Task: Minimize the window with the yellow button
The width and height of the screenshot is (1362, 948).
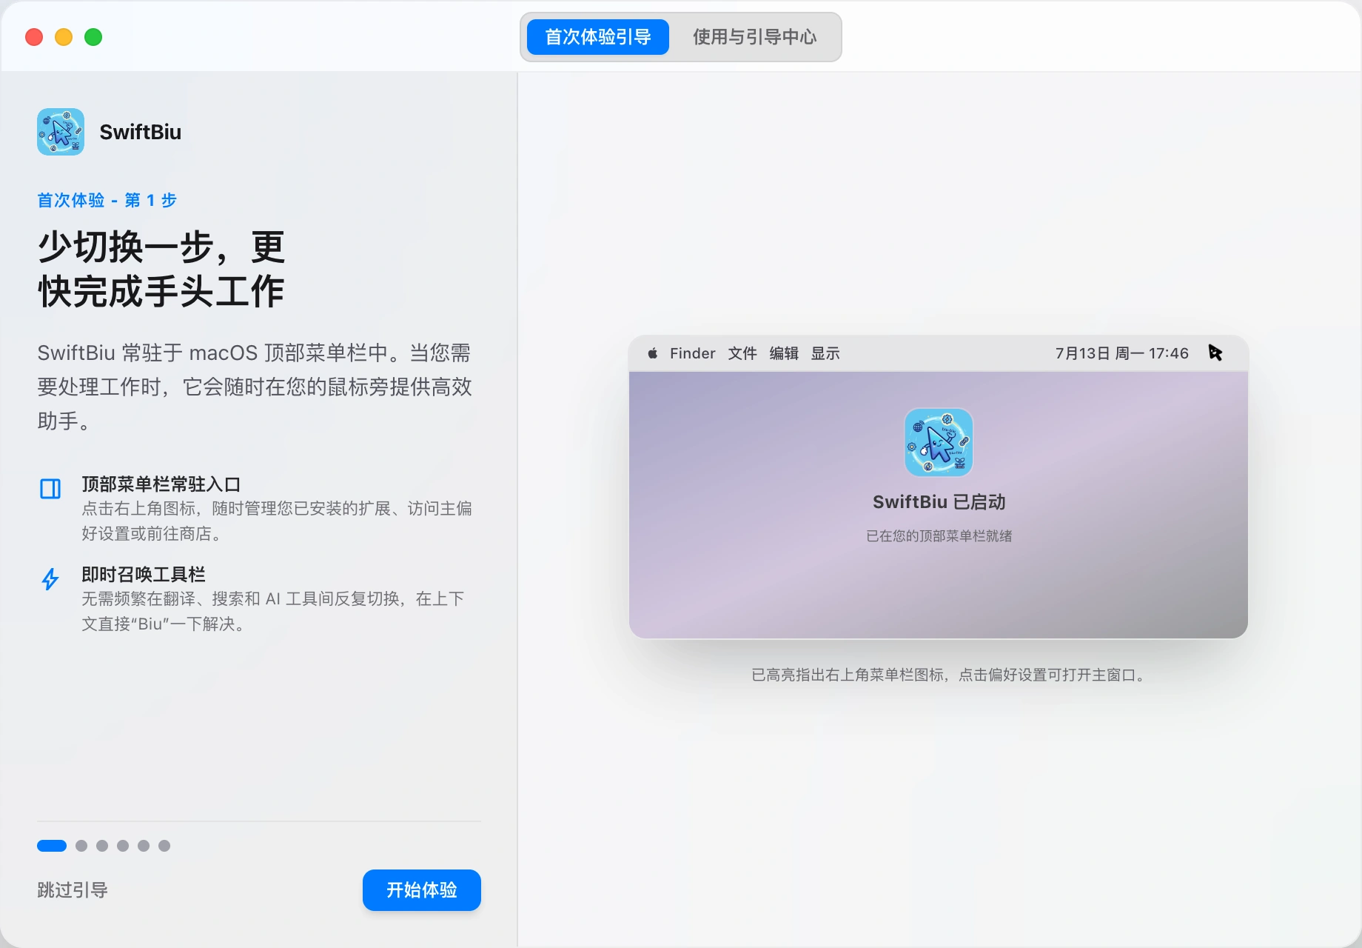Action: tap(64, 37)
